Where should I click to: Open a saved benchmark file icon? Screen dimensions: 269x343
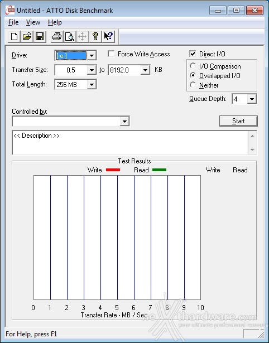pyautogui.click(x=27, y=36)
